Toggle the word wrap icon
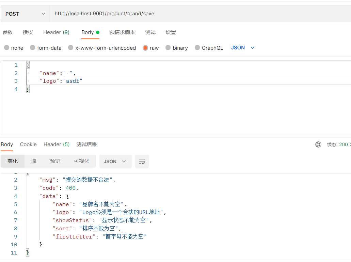Viewport: 351px width, 262px height. pyautogui.click(x=142, y=161)
